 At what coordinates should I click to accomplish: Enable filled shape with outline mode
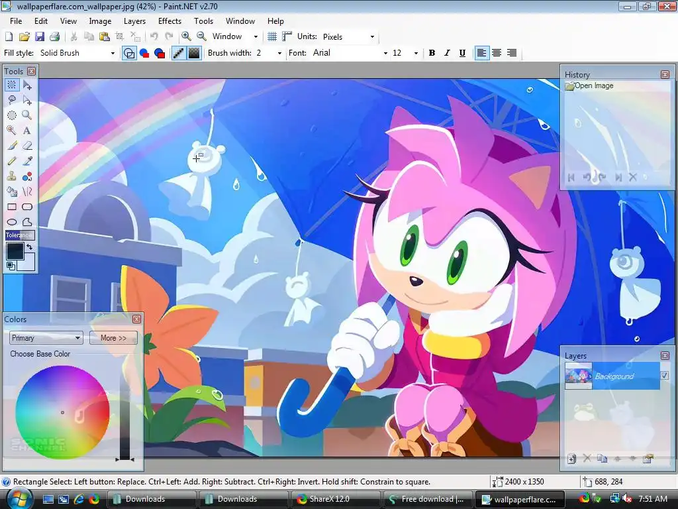(x=160, y=53)
